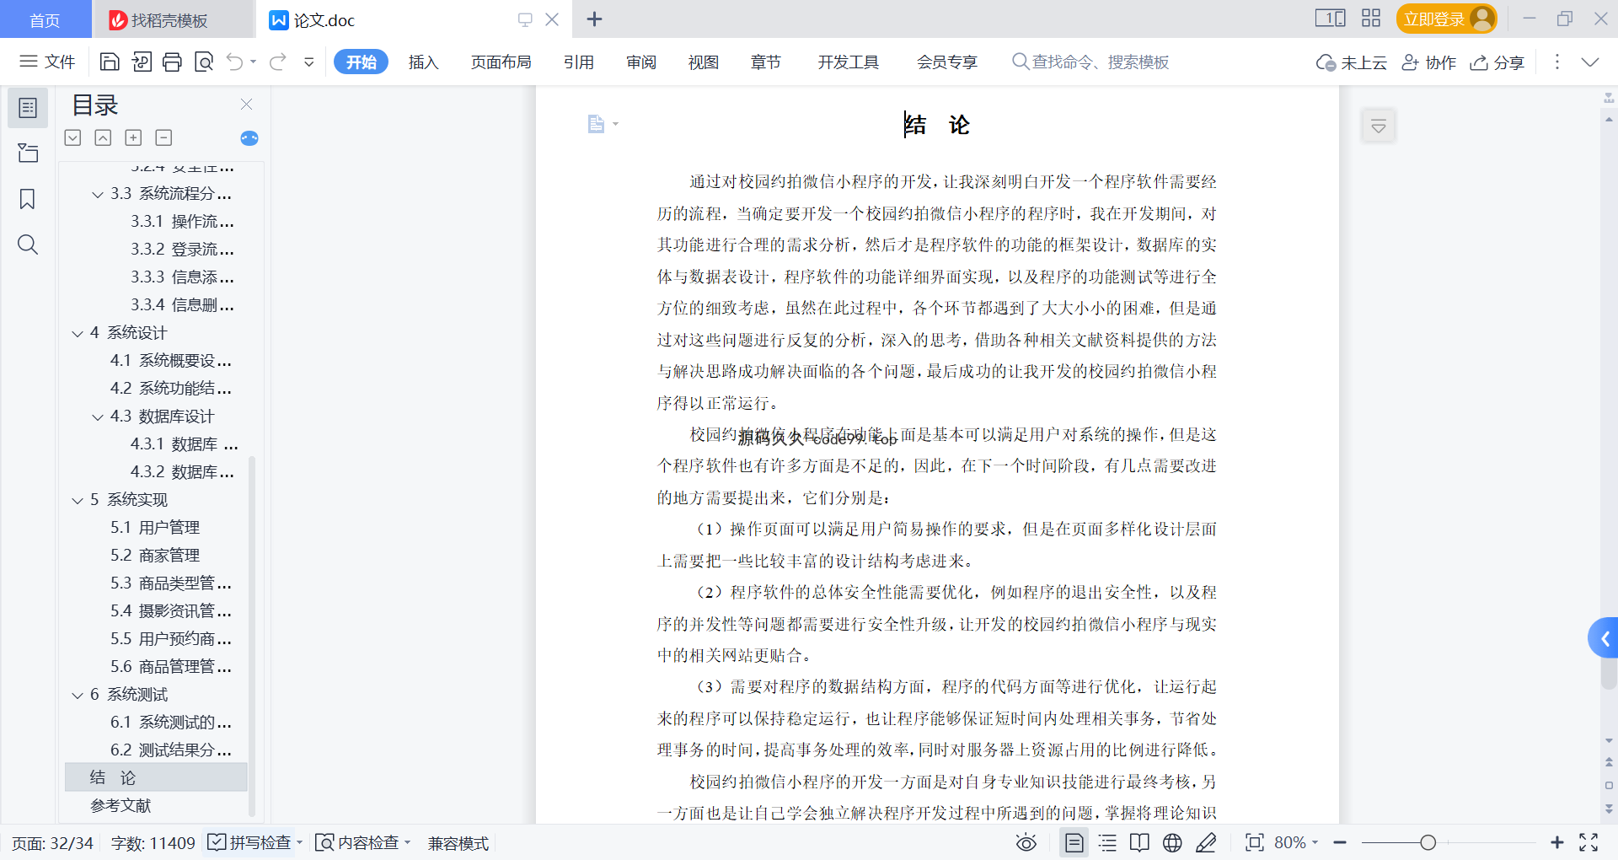Screen dimensions: 1618x860
Task: Open quick access toolbar dropdown arrow
Action: 309,62
